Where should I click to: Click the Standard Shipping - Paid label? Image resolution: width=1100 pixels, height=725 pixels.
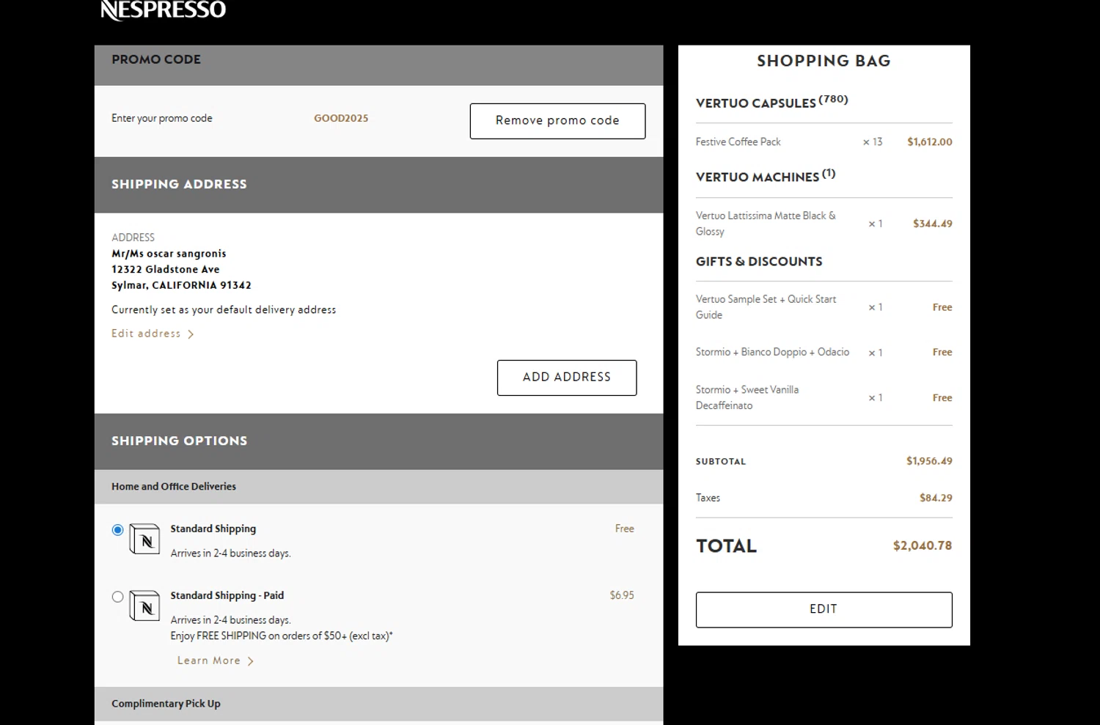pyautogui.click(x=227, y=595)
